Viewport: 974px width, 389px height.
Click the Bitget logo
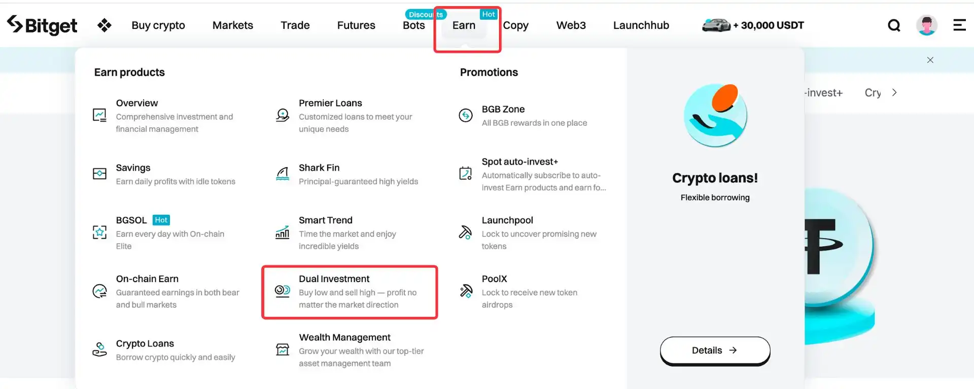[x=43, y=25]
